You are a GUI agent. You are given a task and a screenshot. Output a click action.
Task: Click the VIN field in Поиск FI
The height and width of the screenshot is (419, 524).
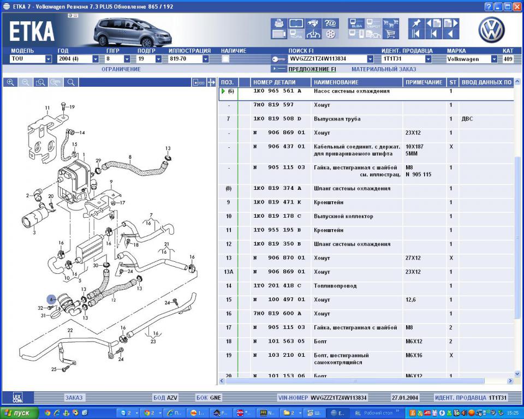click(x=327, y=59)
